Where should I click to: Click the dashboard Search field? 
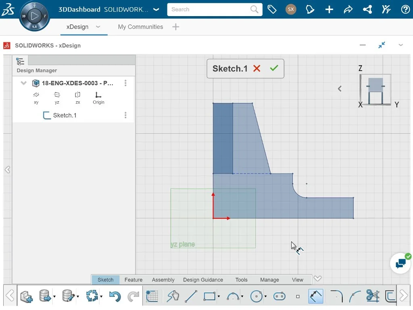(x=210, y=9)
